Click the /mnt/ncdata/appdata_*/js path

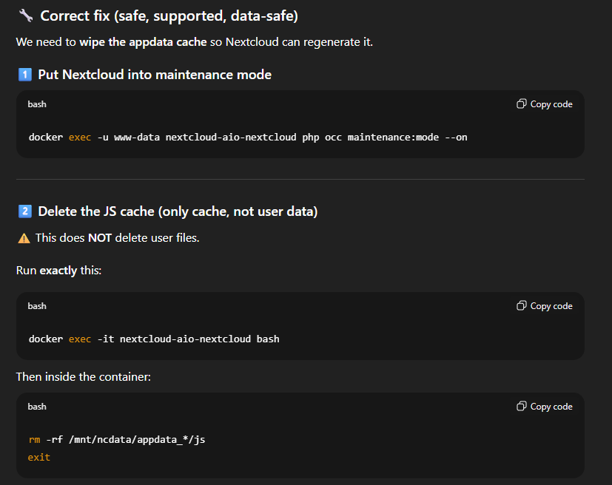tap(136, 440)
